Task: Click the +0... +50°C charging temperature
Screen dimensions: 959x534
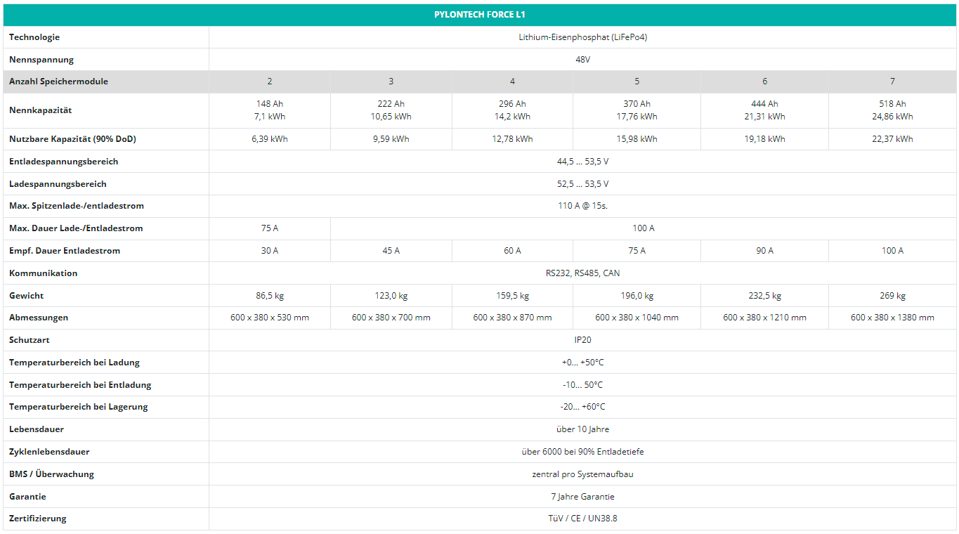Action: [582, 363]
